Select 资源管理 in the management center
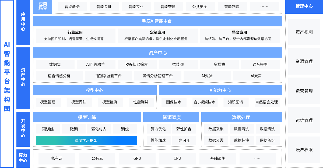The width and height of the screenshot is (323, 168). 304,61
